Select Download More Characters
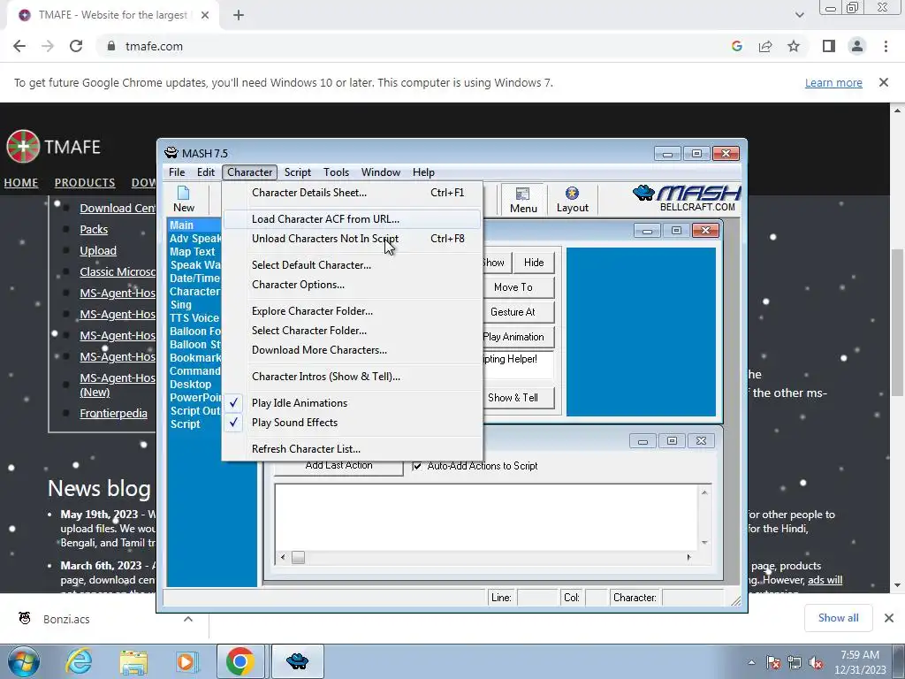The height and width of the screenshot is (679, 905). click(352, 350)
